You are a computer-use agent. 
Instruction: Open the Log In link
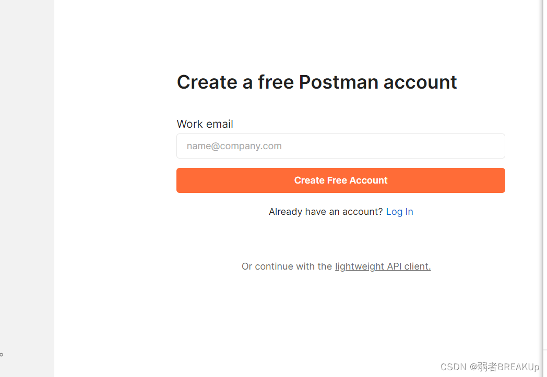click(399, 212)
